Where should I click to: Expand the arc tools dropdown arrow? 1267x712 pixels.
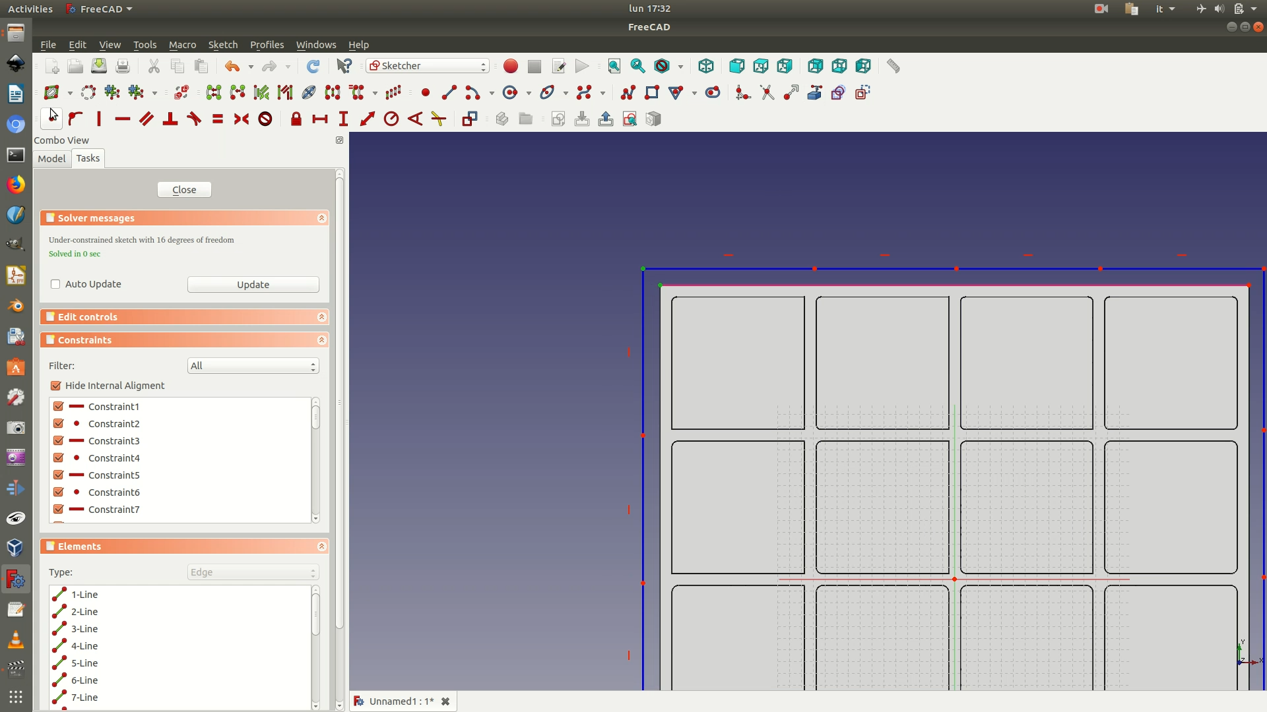tap(492, 93)
